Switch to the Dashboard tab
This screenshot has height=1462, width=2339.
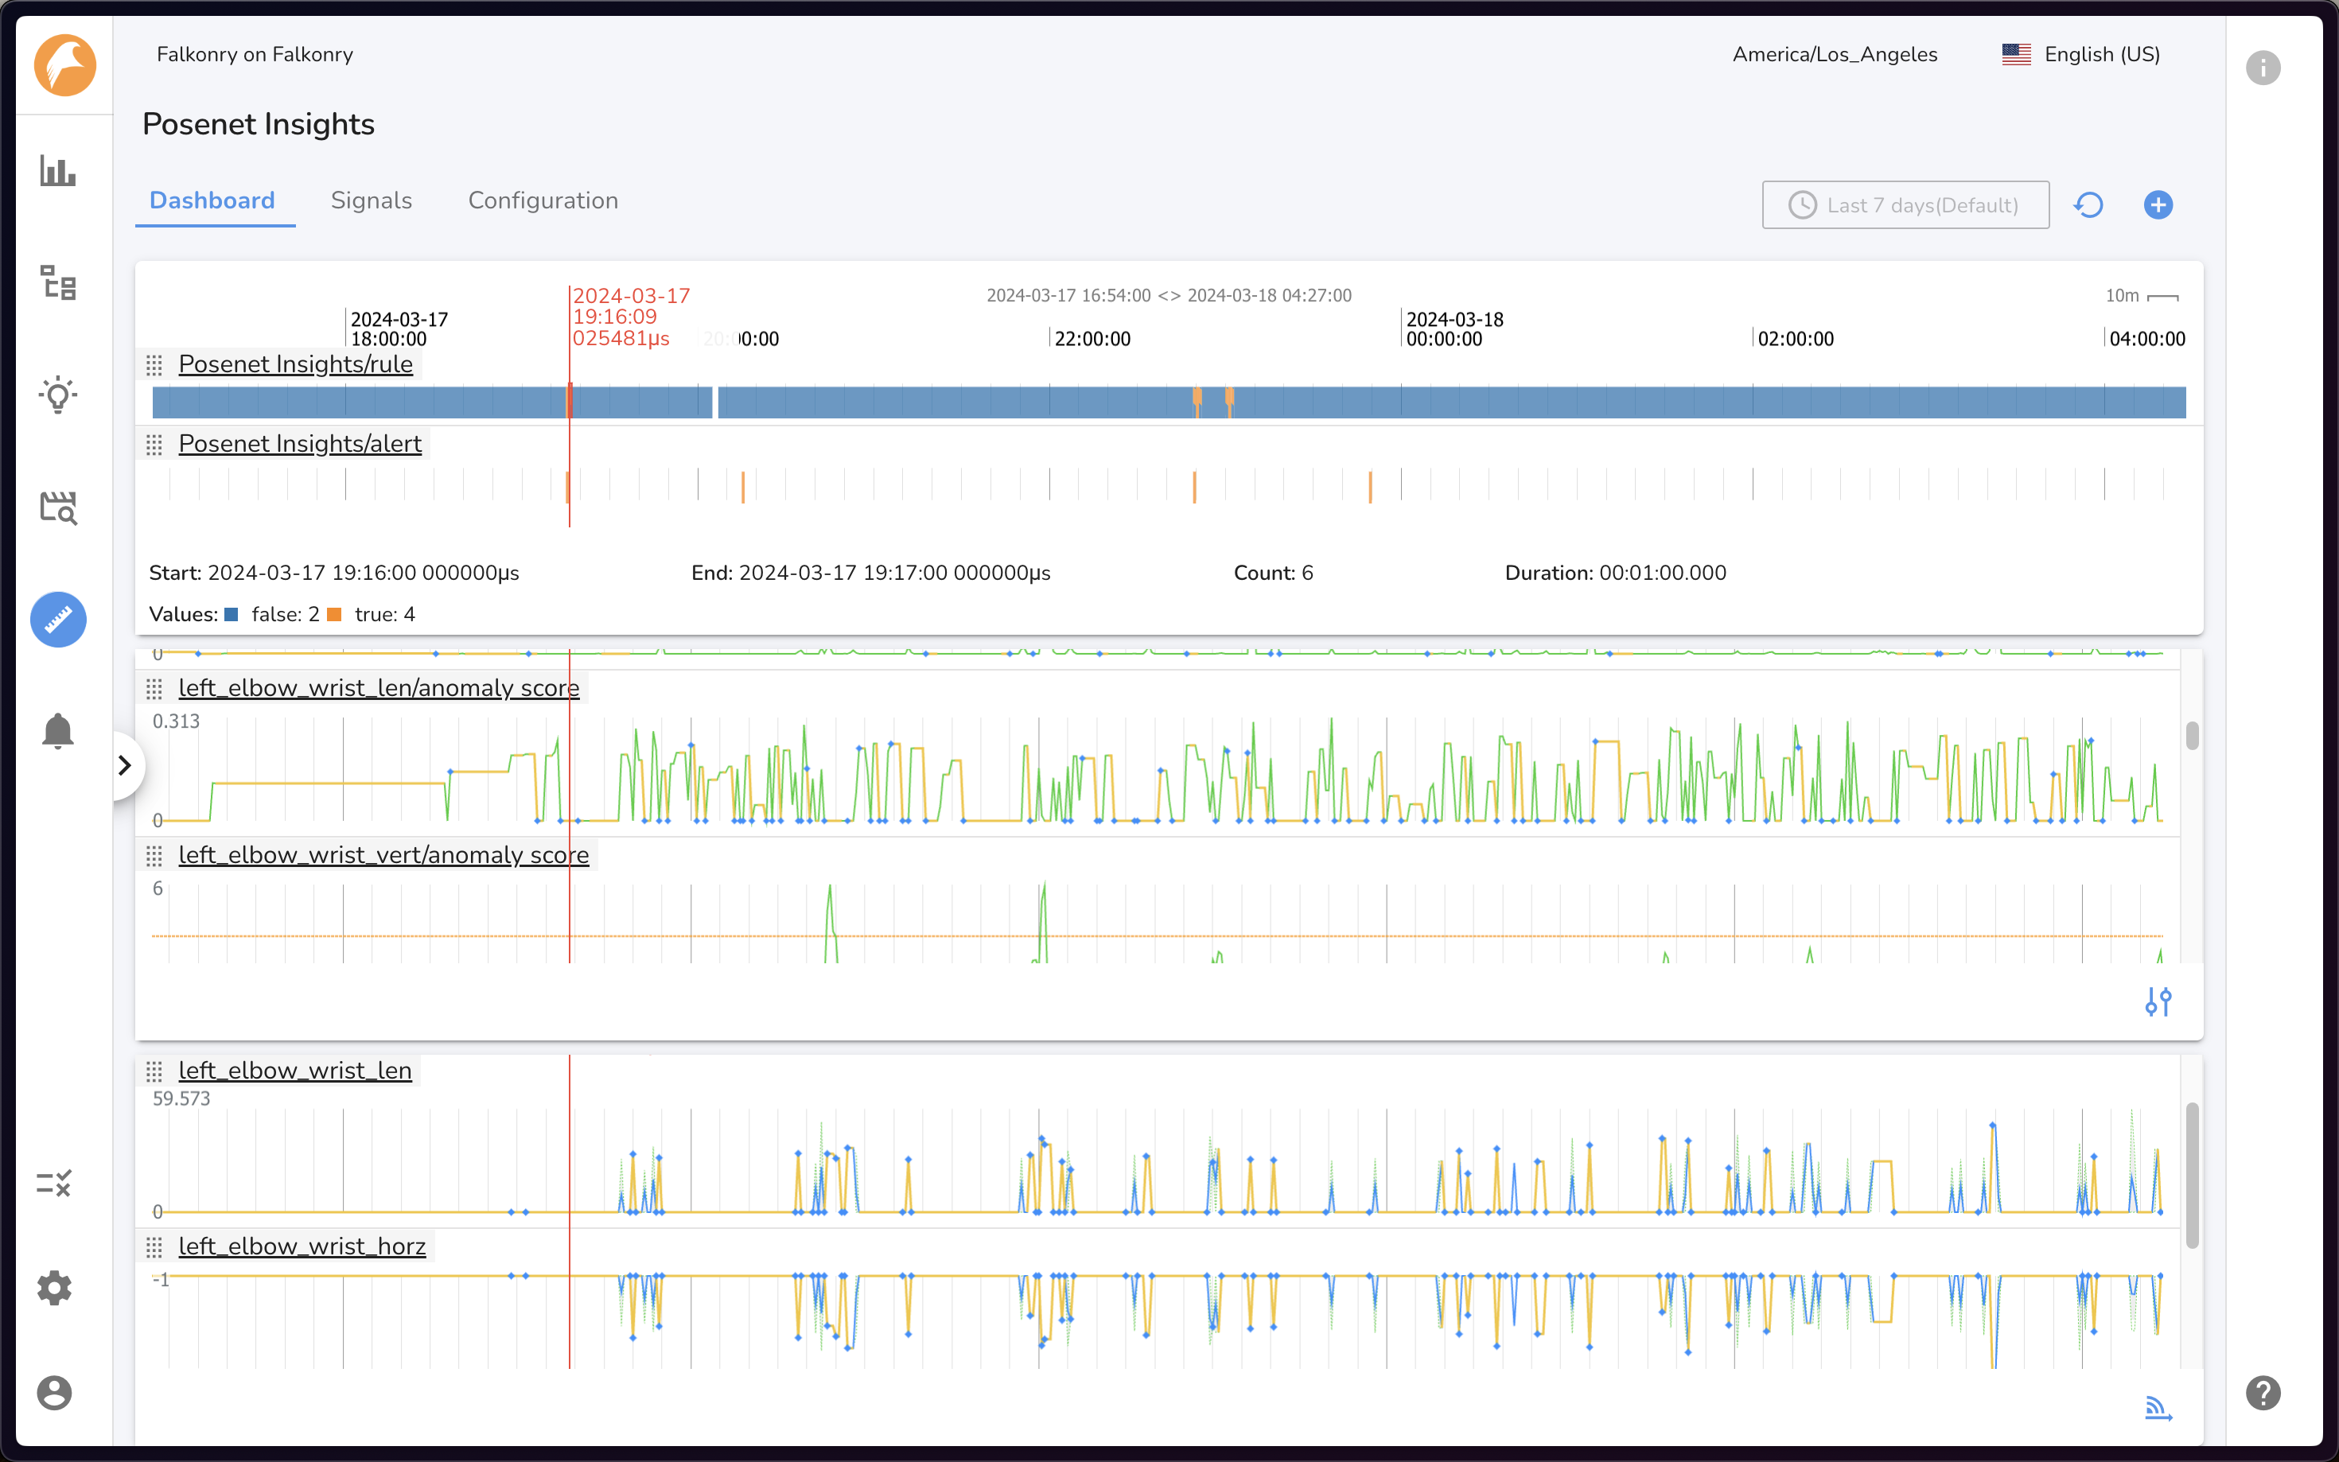(x=212, y=200)
